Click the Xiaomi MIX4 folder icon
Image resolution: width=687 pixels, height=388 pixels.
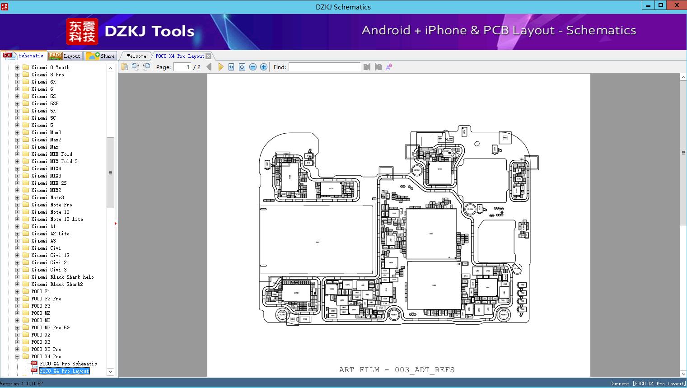point(26,168)
